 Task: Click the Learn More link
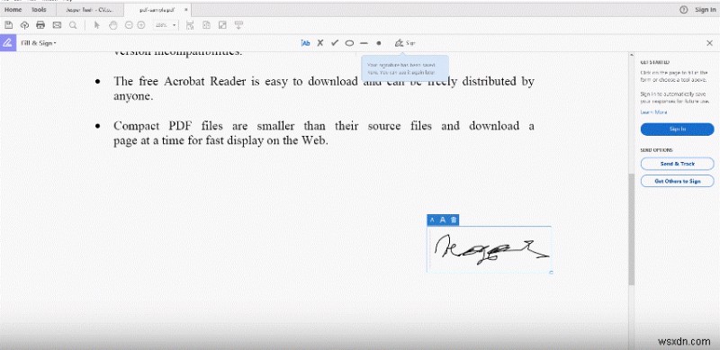tap(653, 112)
